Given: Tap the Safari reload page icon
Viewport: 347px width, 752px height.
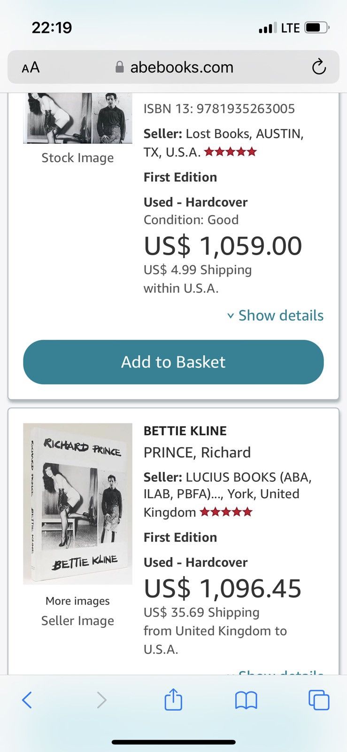Looking at the screenshot, I should [x=319, y=67].
